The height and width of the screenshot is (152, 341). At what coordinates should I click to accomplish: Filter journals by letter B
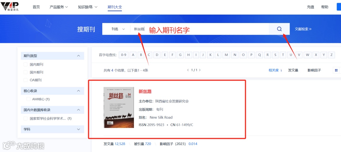141,55
